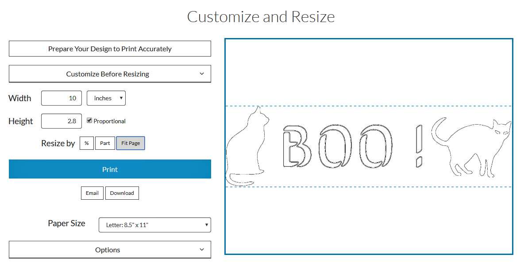Click the Height label
This screenshot has height=266, width=528.
click(x=20, y=121)
